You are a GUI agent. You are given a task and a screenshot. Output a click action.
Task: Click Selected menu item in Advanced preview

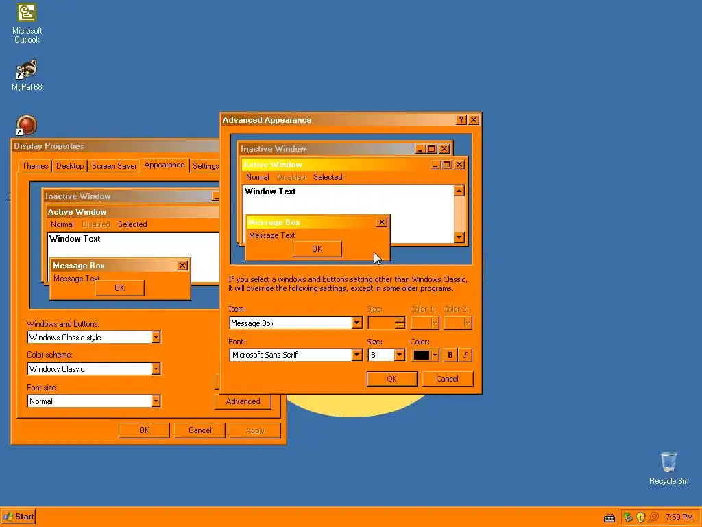click(x=328, y=177)
